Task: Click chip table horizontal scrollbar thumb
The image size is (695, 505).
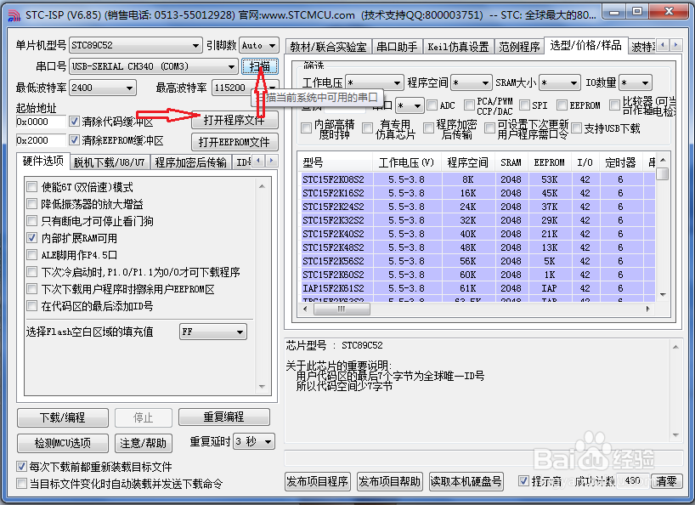Action: point(342,309)
